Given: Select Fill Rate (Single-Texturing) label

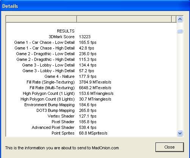Looking at the screenshot, I should click(50, 82).
